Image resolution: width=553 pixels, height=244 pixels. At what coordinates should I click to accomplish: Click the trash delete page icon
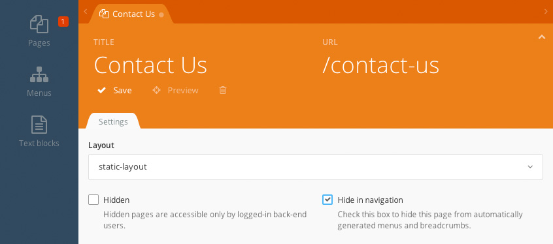[x=223, y=91]
